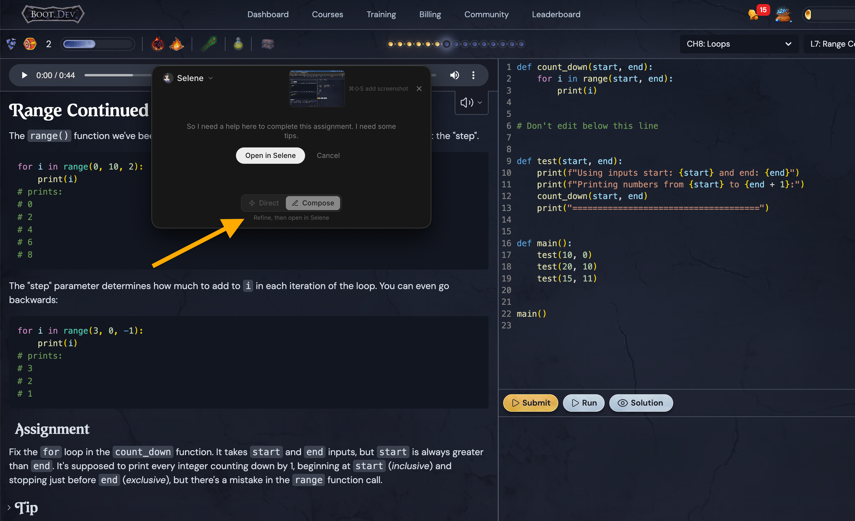Visit the Community page

pos(486,14)
